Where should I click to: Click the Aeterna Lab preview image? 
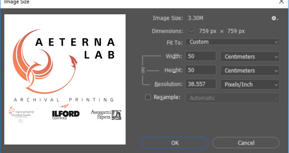[65, 80]
